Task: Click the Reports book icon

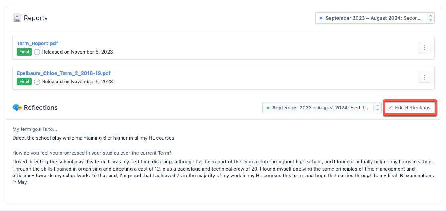Action: [17, 18]
